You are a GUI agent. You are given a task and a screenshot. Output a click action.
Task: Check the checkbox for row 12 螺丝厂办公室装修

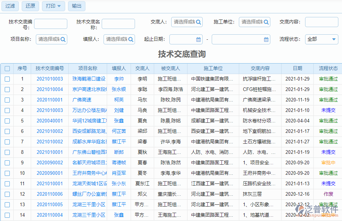(7, 194)
